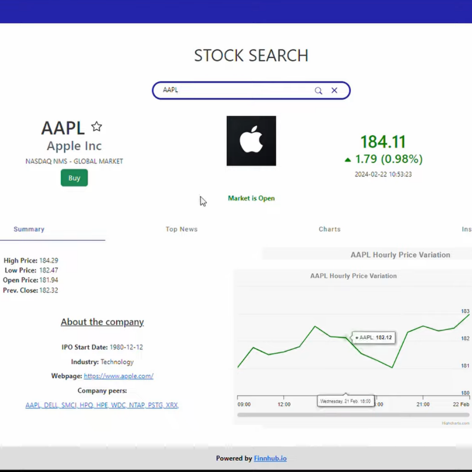Screen dimensions: 472x472
Task: Click the Open Price value 181.94
Action: [x=49, y=280]
